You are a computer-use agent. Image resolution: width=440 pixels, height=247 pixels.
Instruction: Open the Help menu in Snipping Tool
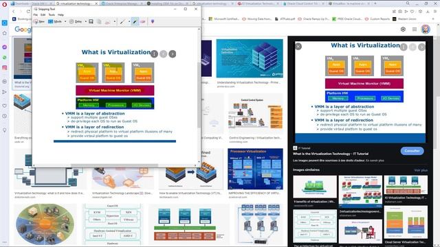point(60,15)
